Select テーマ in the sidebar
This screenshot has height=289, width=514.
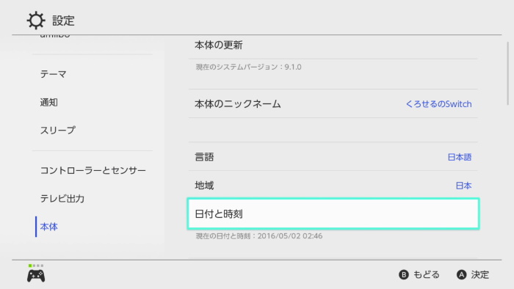coord(53,74)
